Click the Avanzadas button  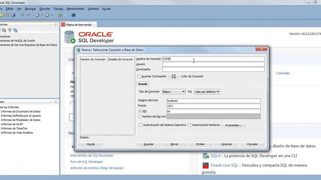233,125
